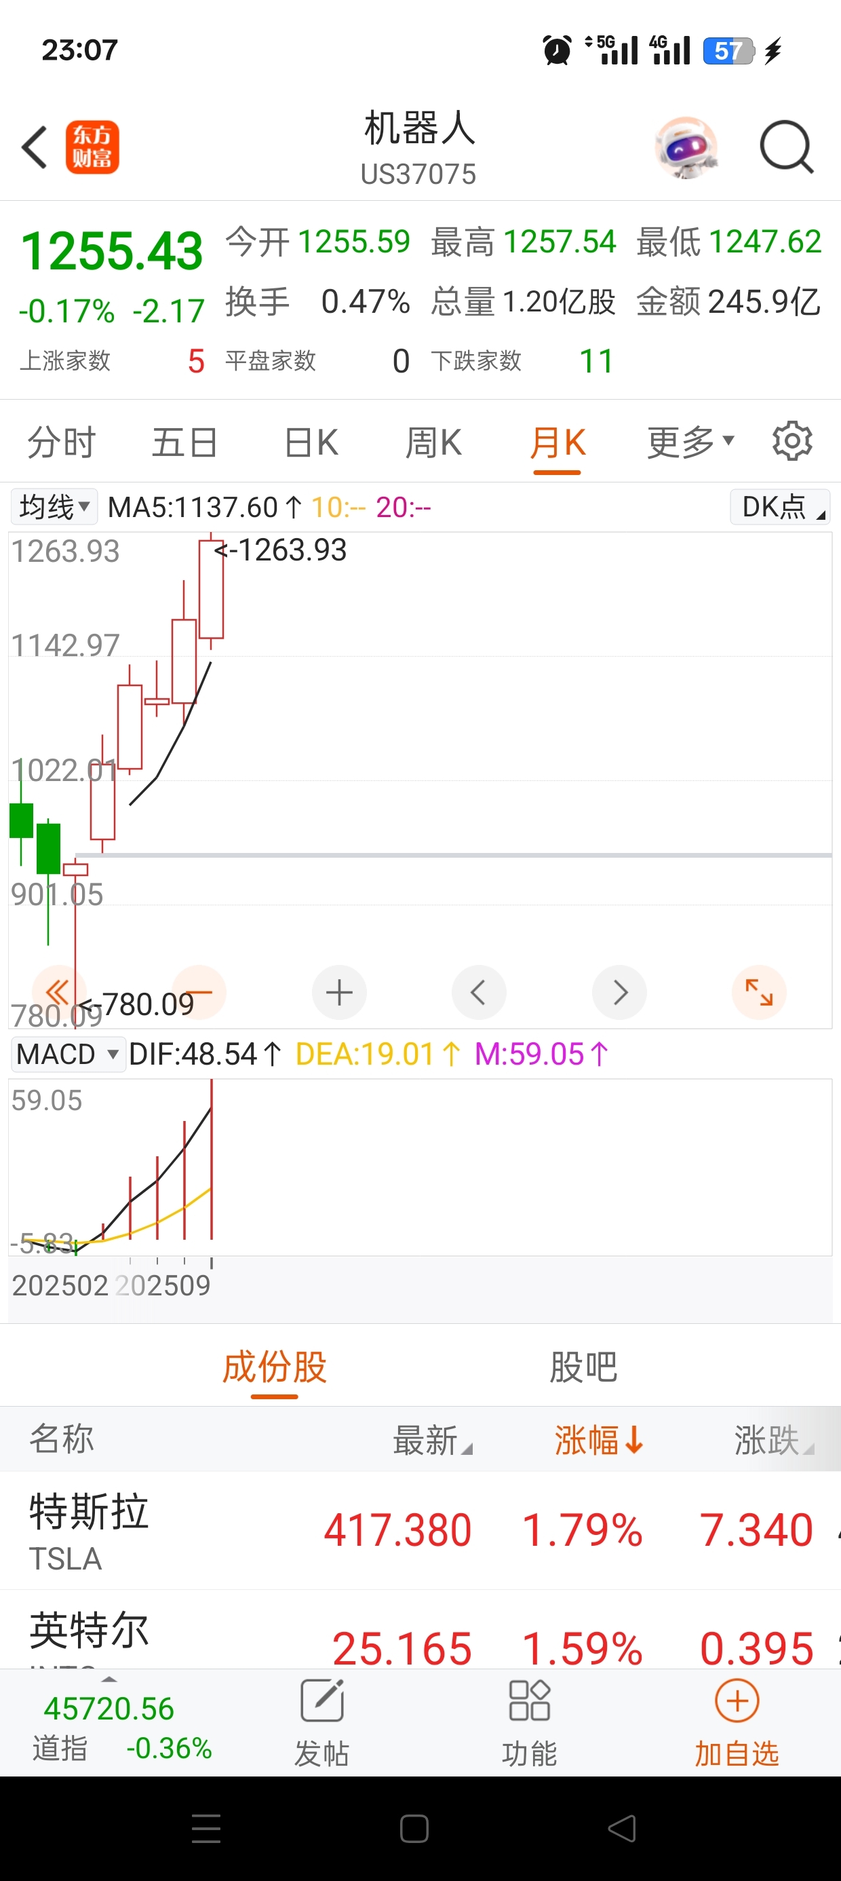
Task: Tap the 1263.93 high marker on chart
Action: click(x=280, y=550)
